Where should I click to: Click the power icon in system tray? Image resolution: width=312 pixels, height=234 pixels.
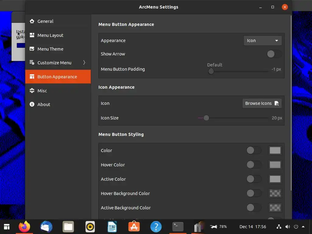296,227
